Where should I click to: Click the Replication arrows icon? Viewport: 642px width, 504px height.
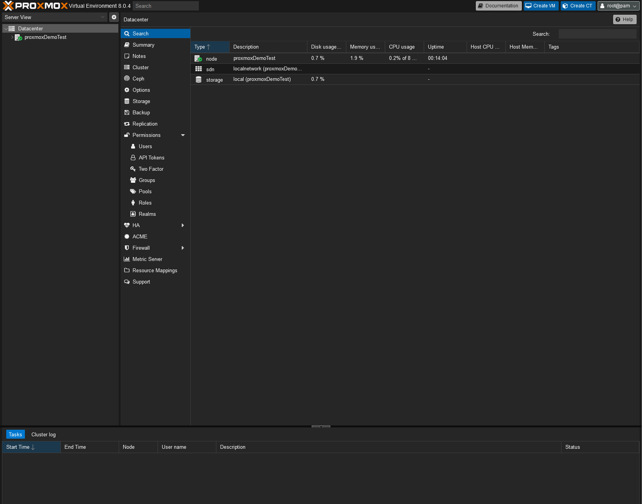coord(127,124)
